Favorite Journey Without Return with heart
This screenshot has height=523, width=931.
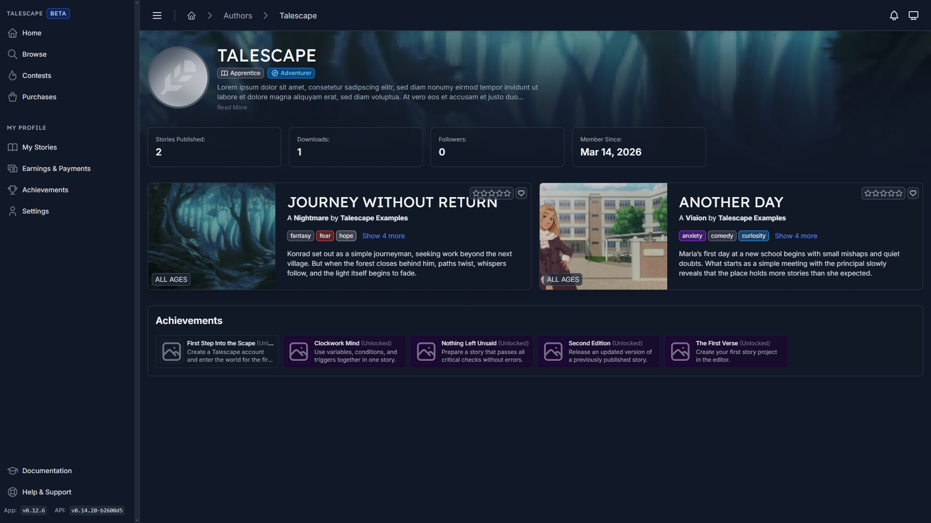tap(521, 193)
